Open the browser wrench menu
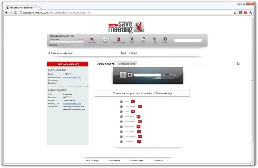Image resolution: width=258 pixels, height=168 pixels. point(251,12)
